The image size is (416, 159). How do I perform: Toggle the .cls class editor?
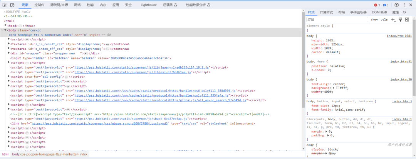pos(384,20)
